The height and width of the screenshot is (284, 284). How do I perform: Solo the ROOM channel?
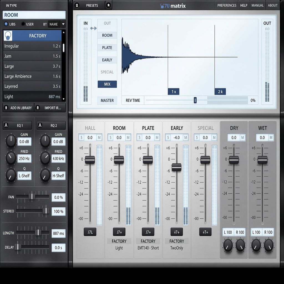[110, 138]
